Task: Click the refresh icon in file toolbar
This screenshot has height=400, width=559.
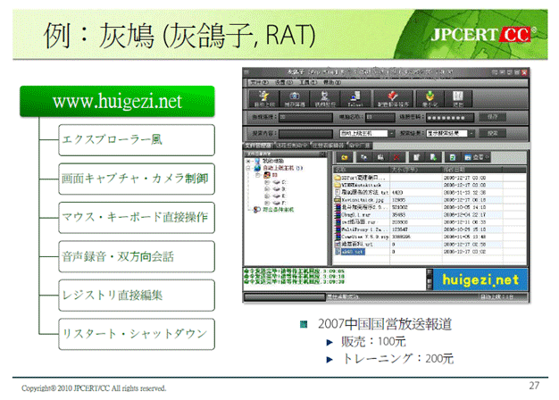Action: 452,157
